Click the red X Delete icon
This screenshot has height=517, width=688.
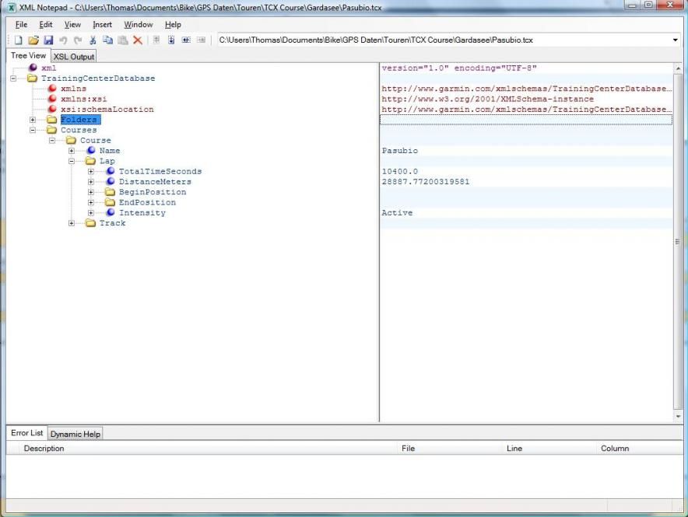138,40
